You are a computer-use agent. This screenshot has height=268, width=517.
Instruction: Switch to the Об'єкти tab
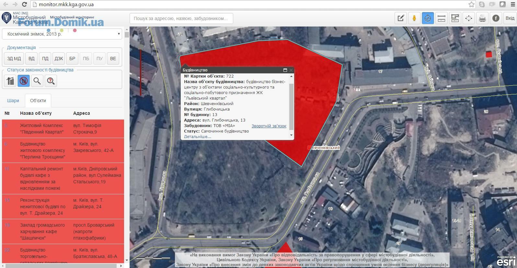(x=38, y=101)
